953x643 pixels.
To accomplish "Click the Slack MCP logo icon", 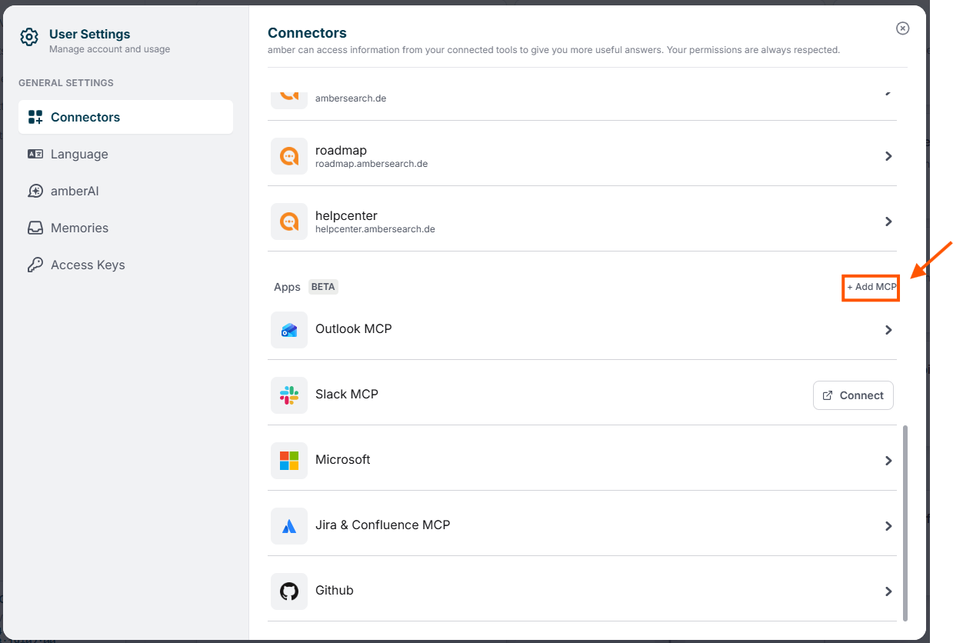I will 289,395.
